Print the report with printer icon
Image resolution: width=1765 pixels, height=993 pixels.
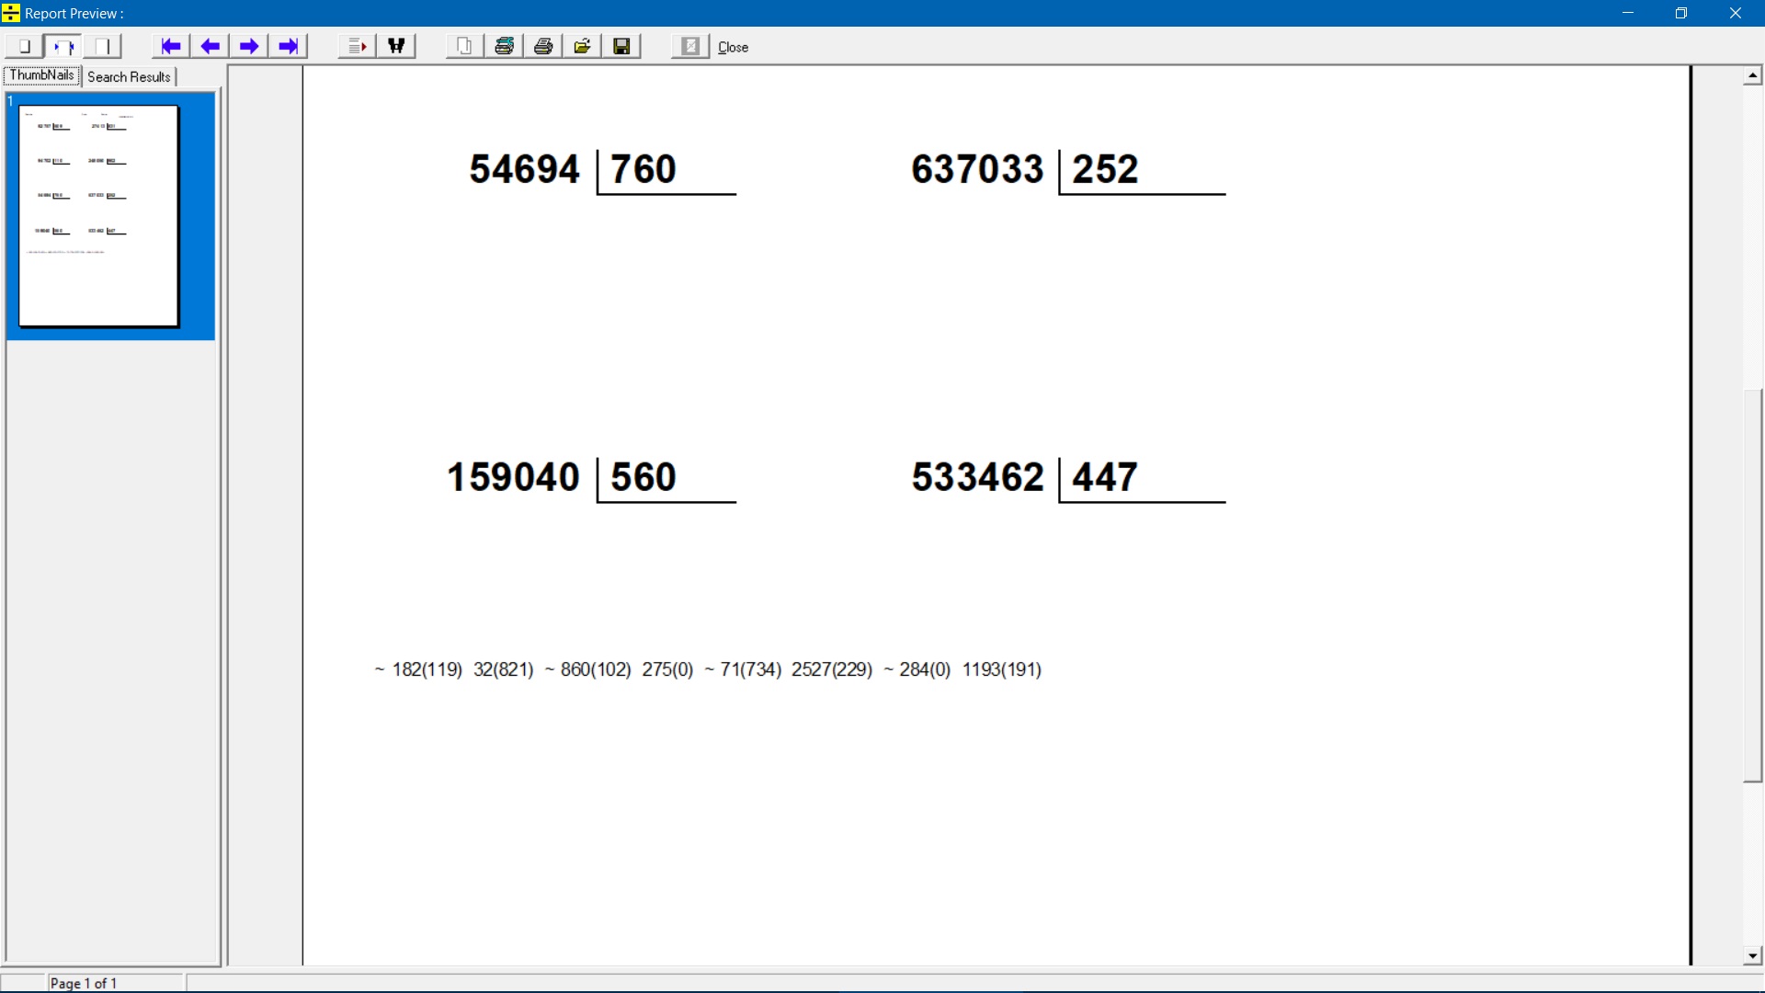pos(543,46)
